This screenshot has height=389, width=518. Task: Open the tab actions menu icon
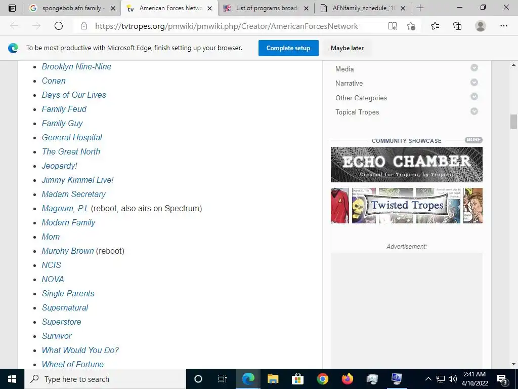click(x=12, y=8)
